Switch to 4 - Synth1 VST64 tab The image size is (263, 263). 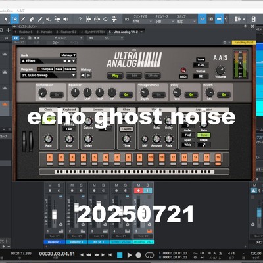(93, 32)
